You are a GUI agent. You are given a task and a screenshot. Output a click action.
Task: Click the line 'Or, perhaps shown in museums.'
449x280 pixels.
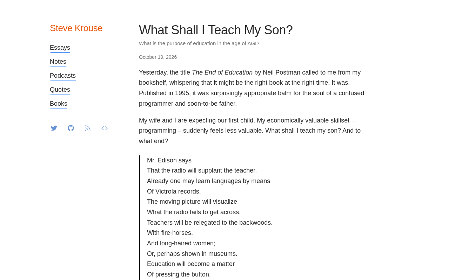[192, 254]
